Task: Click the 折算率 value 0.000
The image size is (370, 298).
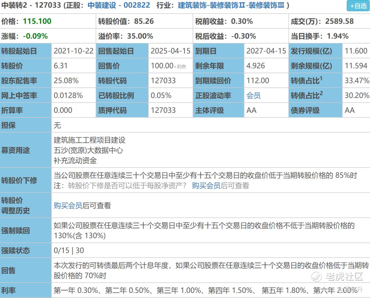Action: pyautogui.click(x=63, y=110)
